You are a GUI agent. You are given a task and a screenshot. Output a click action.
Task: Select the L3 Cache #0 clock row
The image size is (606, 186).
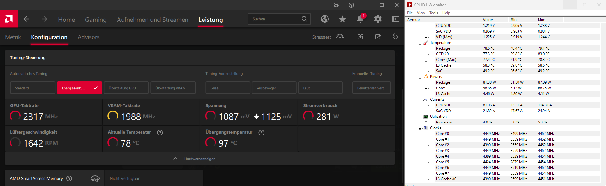tap(503, 179)
